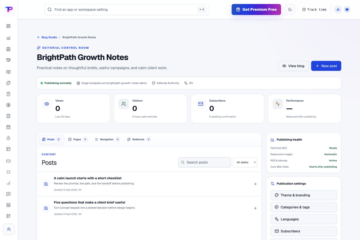The width and height of the screenshot is (360, 240).
Task: Click Get Premium Free button
Action: [256, 9]
